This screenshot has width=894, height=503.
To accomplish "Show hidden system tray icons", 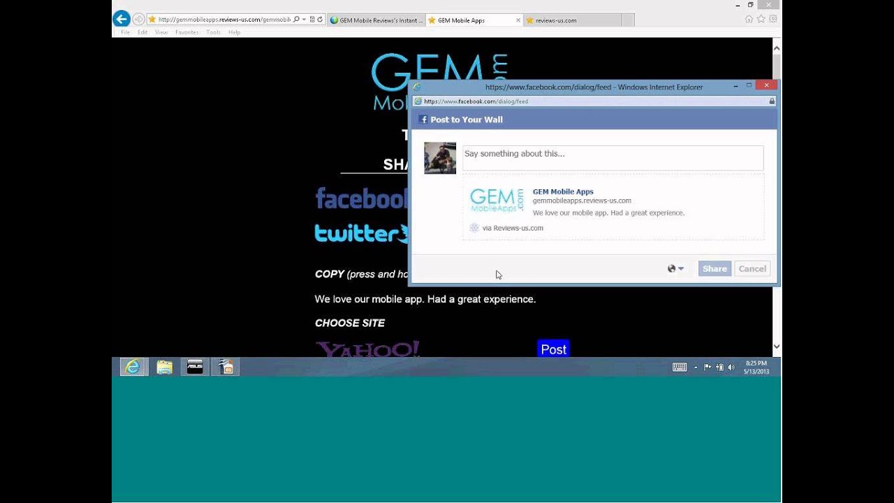I will [695, 367].
